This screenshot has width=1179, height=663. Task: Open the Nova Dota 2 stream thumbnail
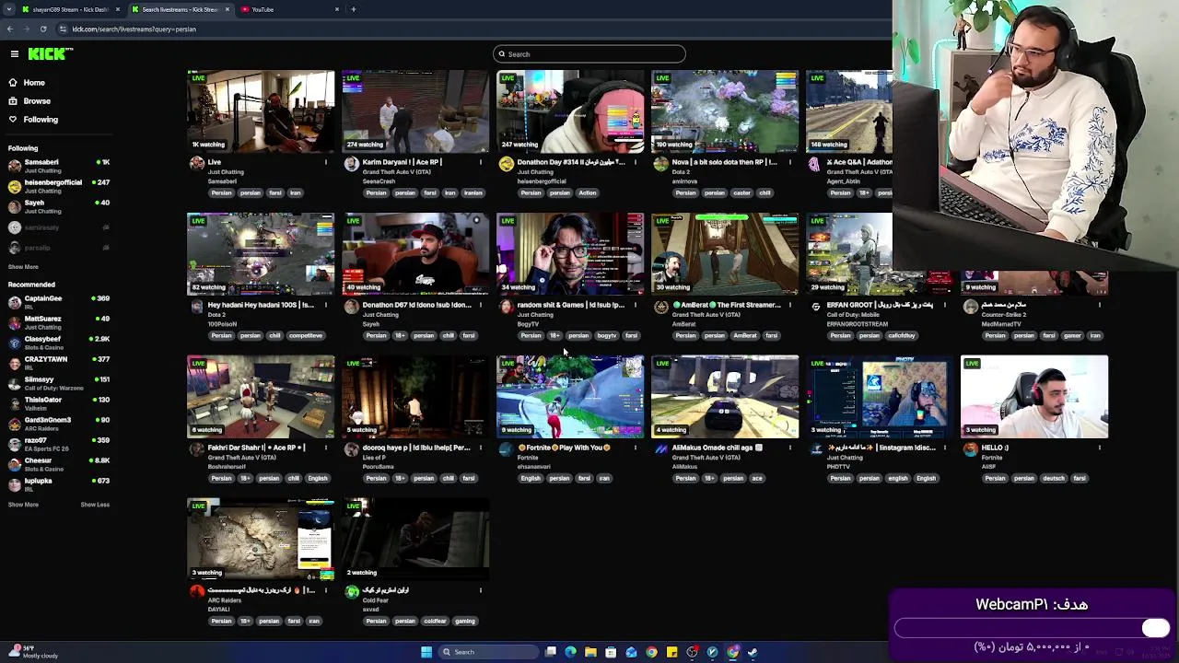click(725, 111)
